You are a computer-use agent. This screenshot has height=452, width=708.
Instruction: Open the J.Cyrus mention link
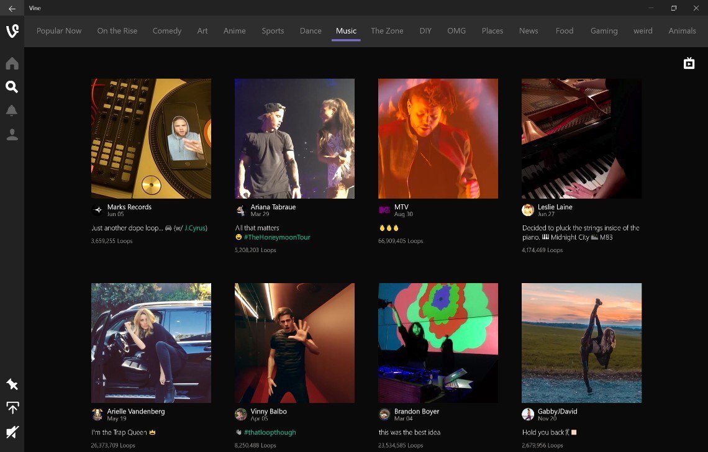click(x=195, y=228)
